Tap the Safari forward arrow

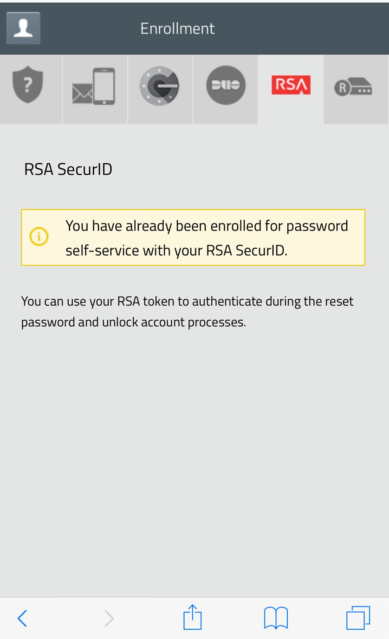coord(109,618)
